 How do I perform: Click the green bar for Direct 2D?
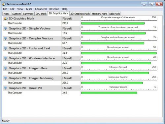click(109, 93)
